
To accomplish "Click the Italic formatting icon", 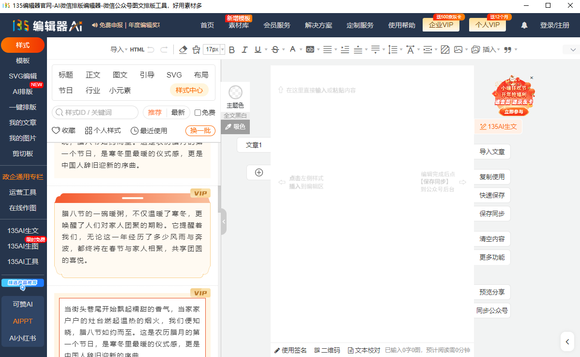I will point(244,49).
